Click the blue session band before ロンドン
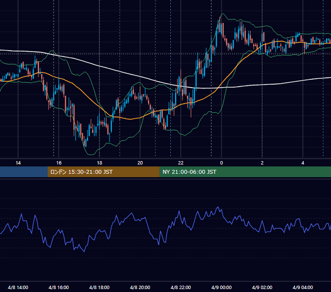The width and height of the screenshot is (331, 292). 24,172
